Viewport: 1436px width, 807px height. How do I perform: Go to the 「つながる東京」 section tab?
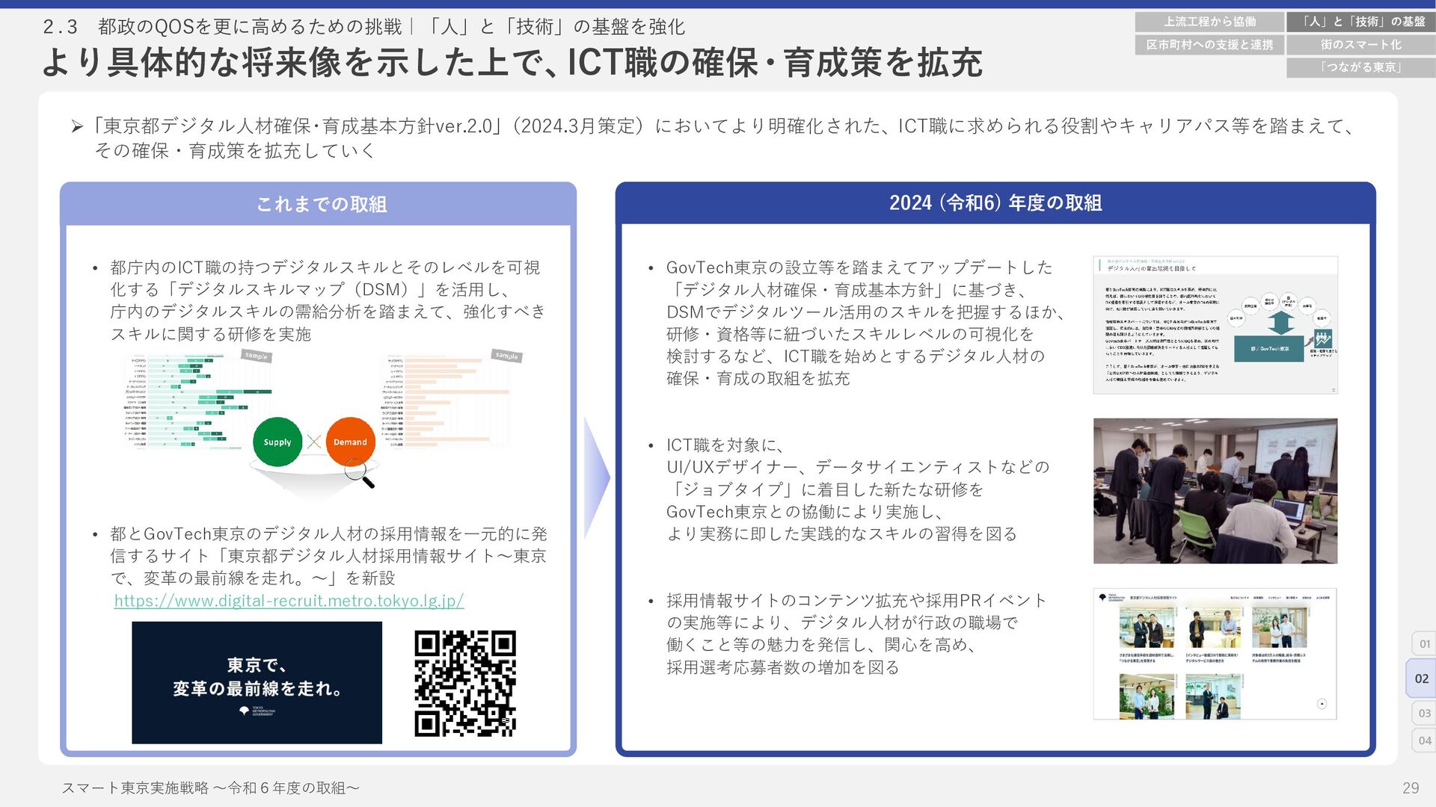click(1360, 67)
